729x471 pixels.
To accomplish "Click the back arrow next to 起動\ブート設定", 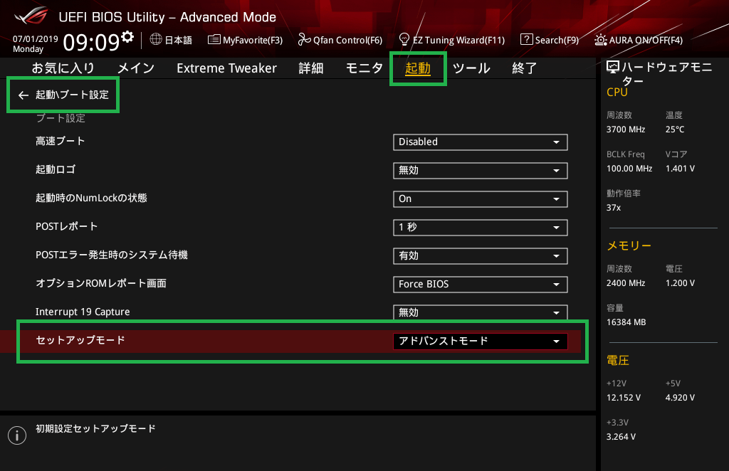I will click(x=23, y=95).
